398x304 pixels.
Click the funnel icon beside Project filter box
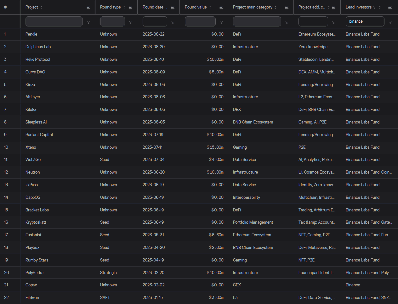(88, 22)
